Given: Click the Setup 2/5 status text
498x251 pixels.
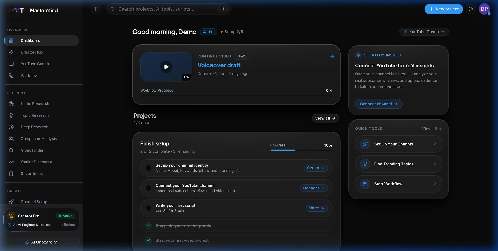Looking at the screenshot, I should [234, 32].
